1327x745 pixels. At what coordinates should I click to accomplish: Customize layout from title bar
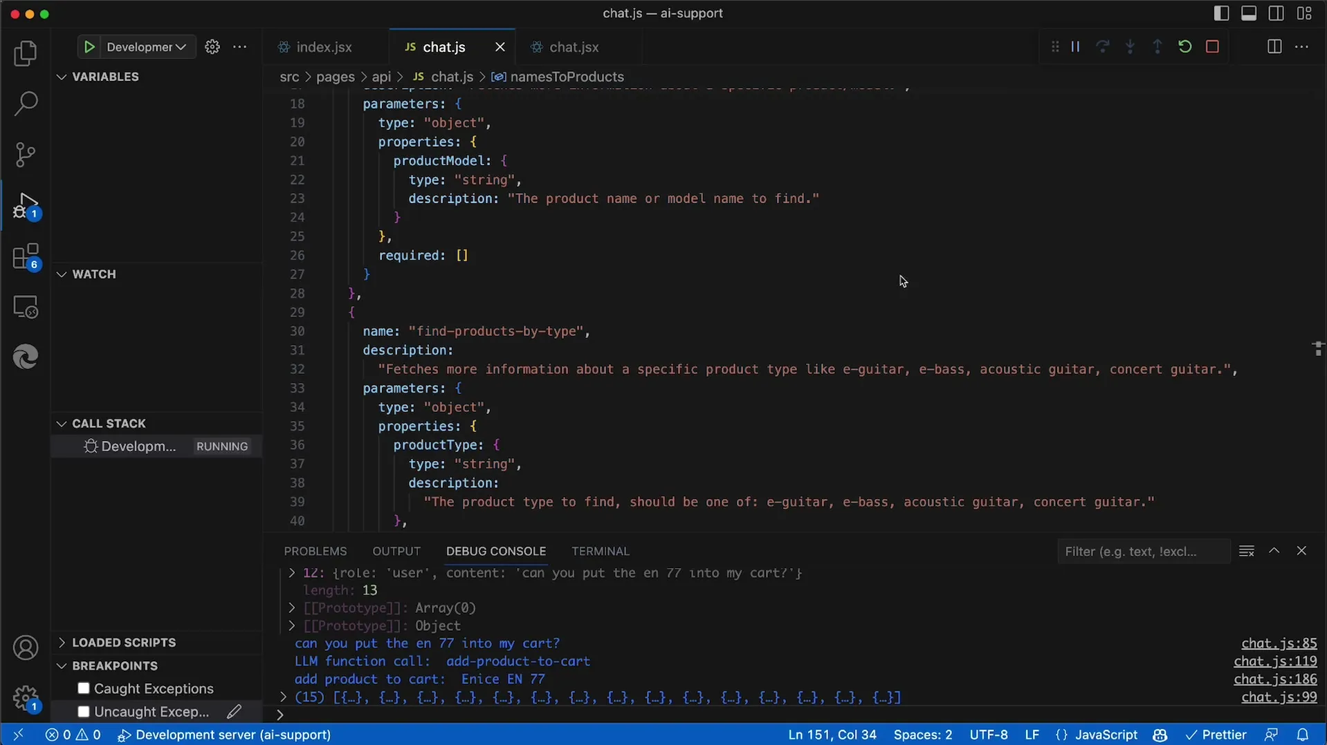[x=1304, y=13]
